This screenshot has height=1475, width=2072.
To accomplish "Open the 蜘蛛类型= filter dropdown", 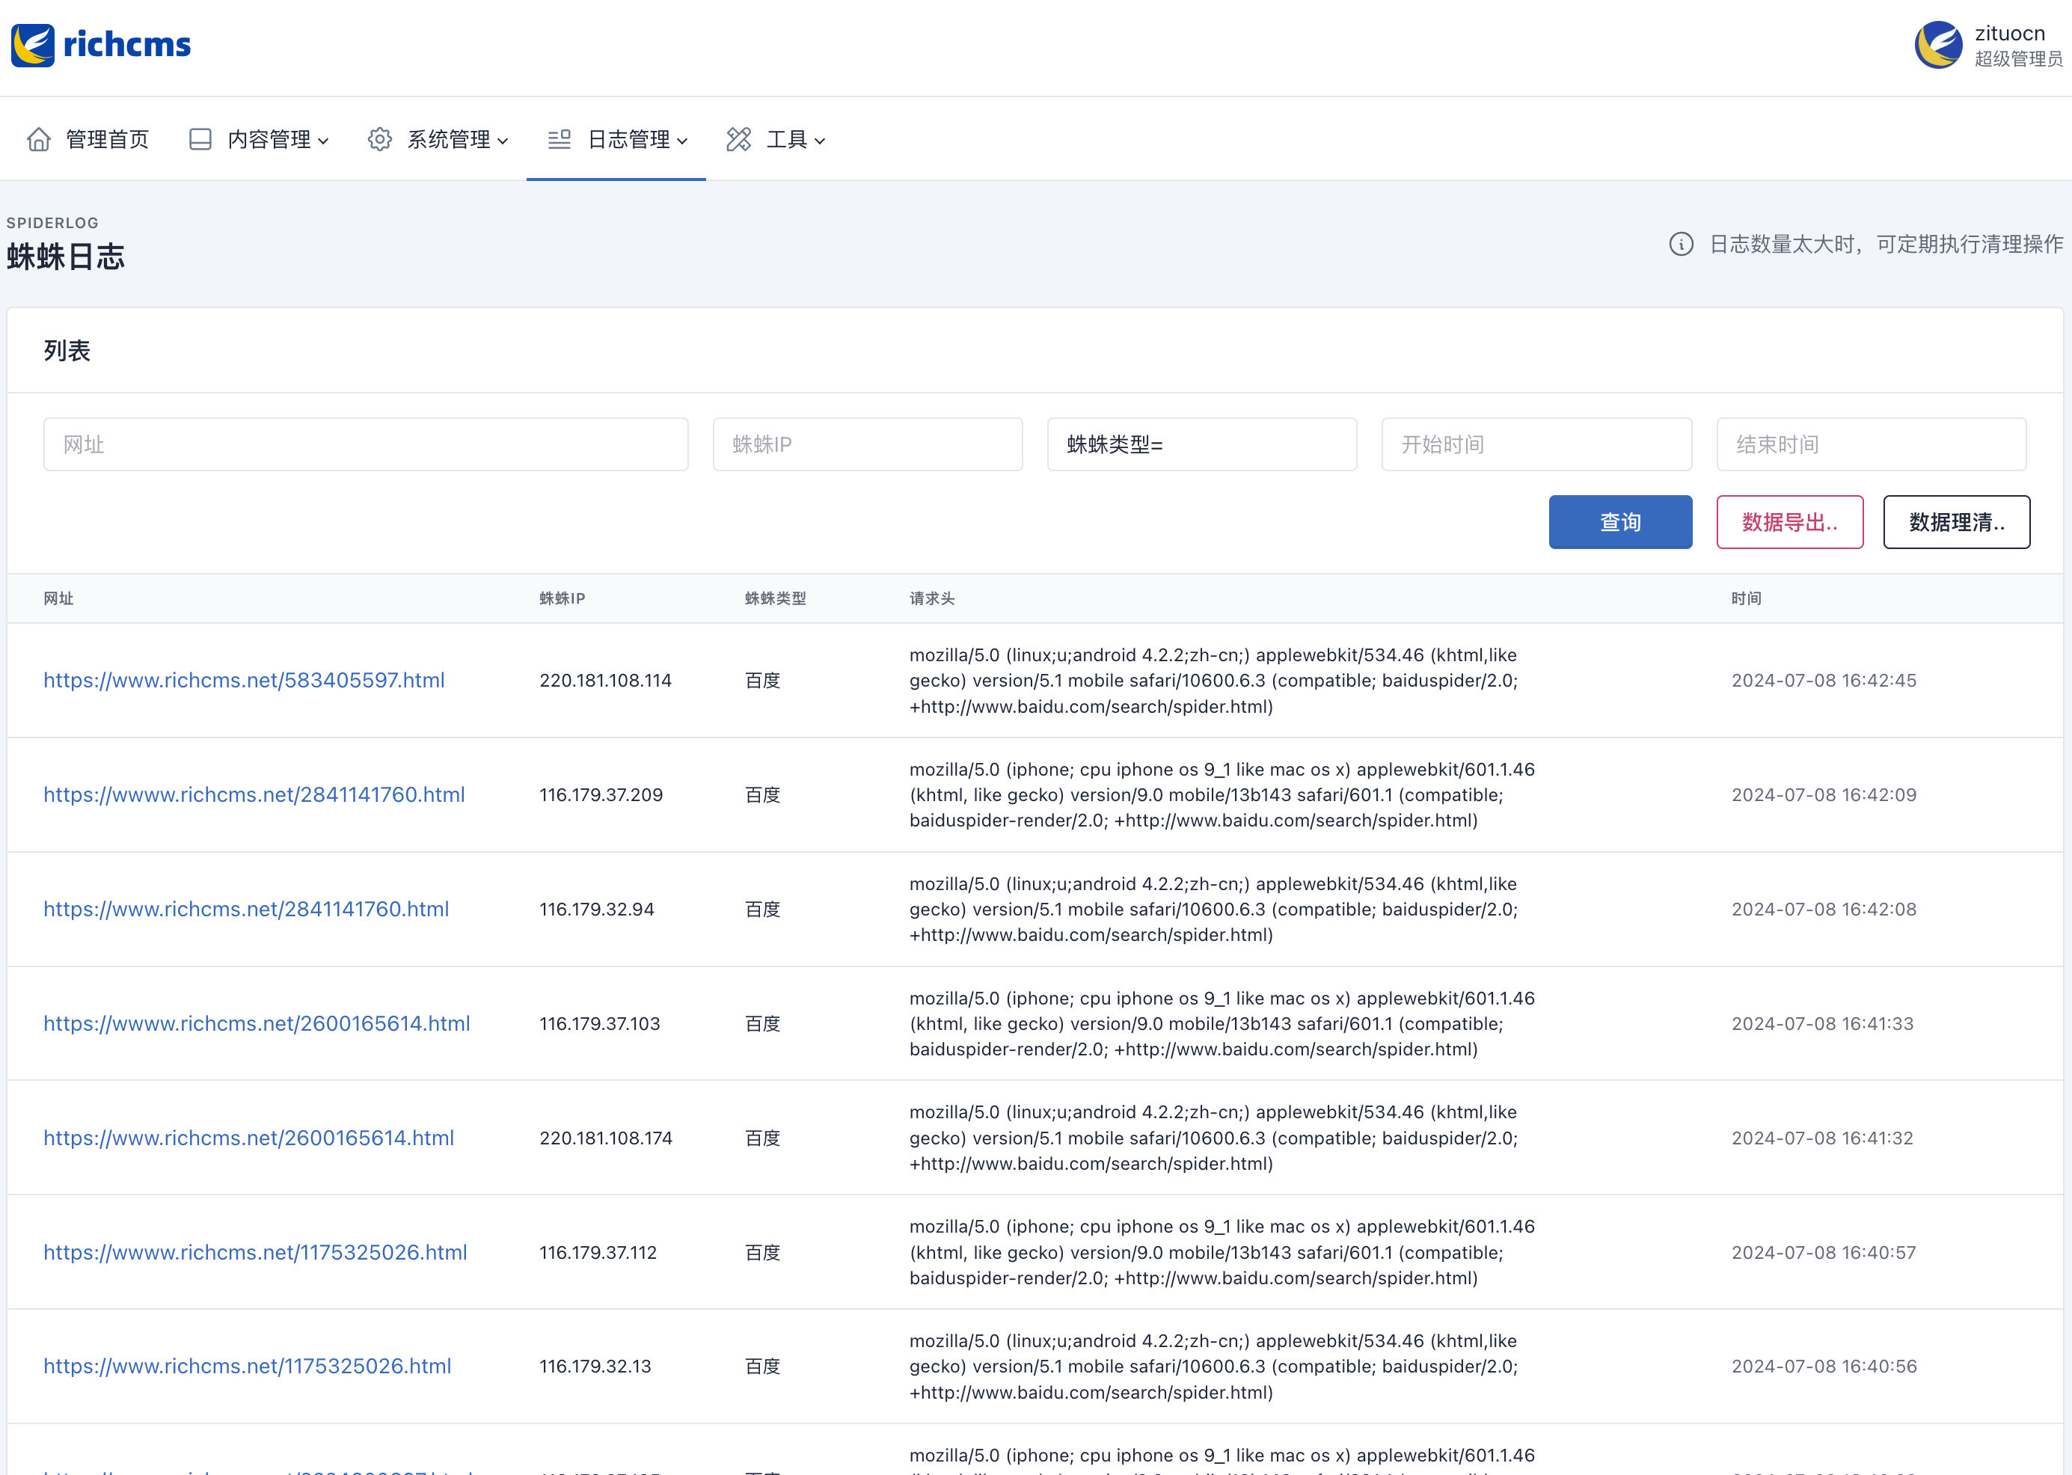I will (x=1202, y=444).
